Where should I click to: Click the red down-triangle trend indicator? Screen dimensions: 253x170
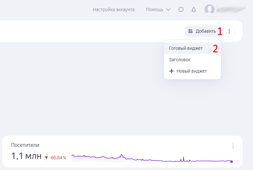coord(46,158)
